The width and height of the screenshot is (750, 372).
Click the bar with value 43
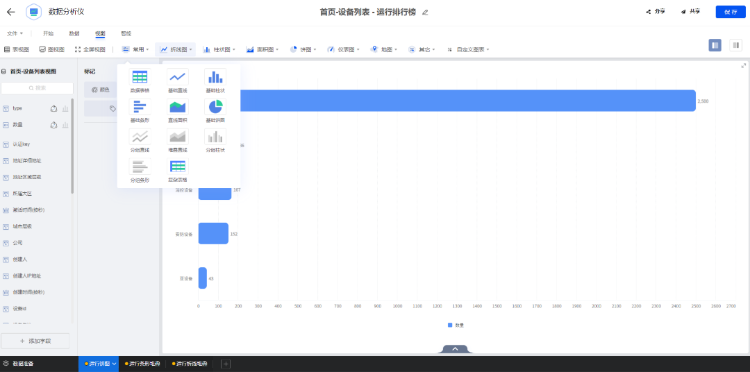[x=202, y=278]
